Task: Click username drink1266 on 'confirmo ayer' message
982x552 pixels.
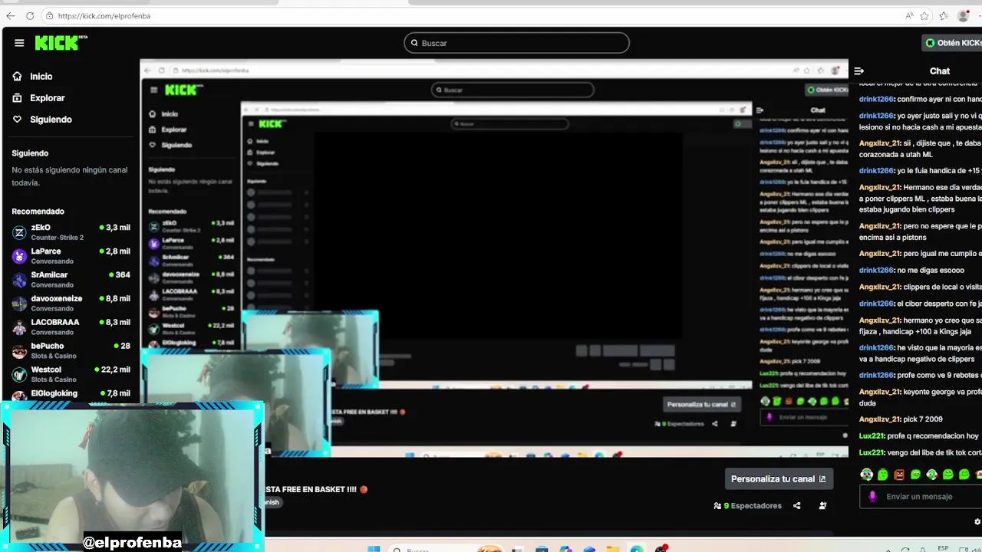Action: pos(876,99)
